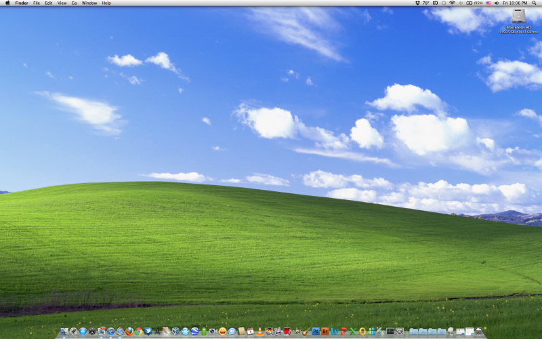Open the Twitter bird app in Dock
Image resolution: width=542 pixels, height=339 pixels.
click(x=148, y=331)
